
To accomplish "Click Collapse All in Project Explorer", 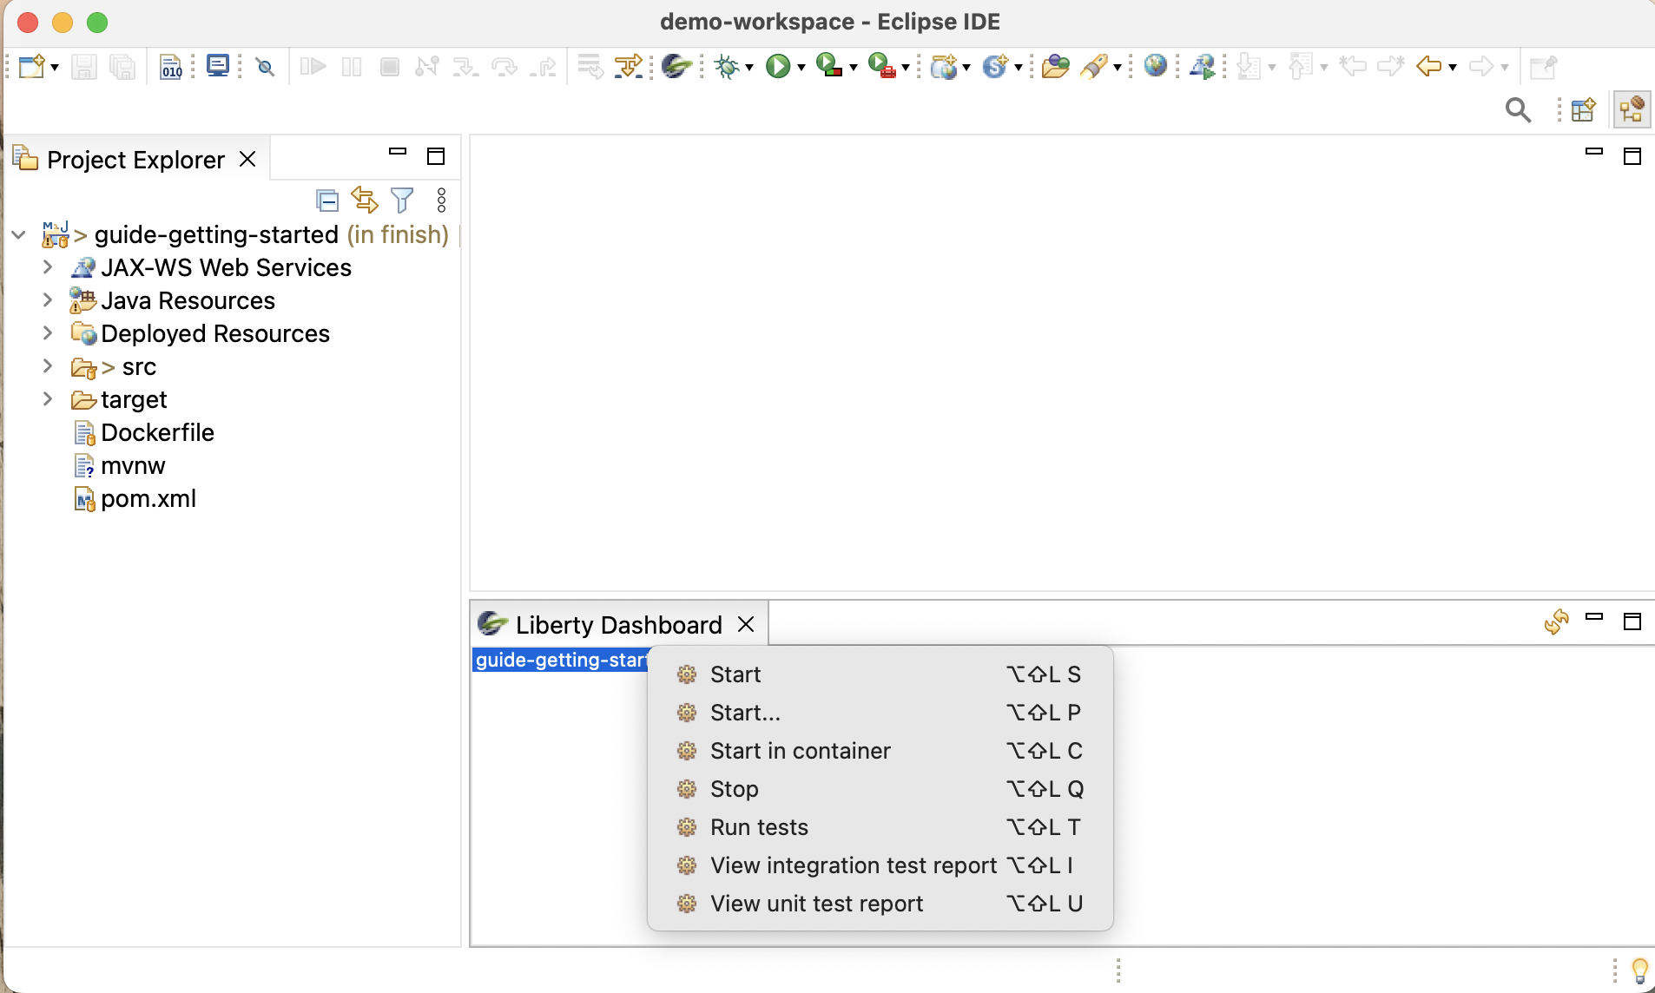I will (326, 201).
